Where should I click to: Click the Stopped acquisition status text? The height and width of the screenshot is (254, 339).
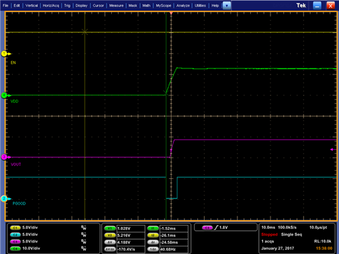tap(269, 234)
